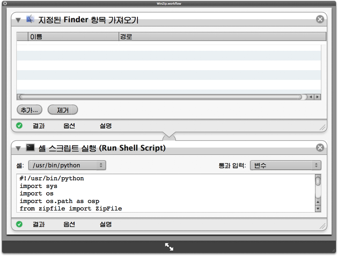Click the Finder icon in first action header
Viewport: 338px width, 256px height.
click(x=30, y=19)
